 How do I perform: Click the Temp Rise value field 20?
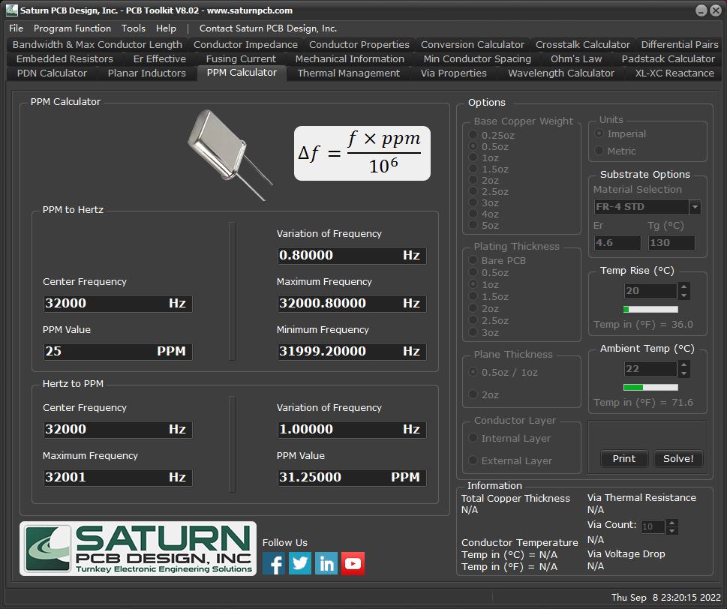click(x=650, y=291)
